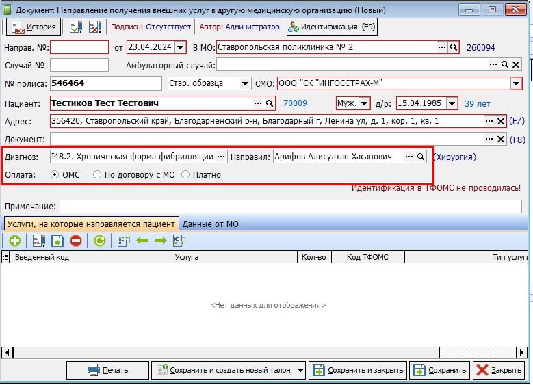The width and height of the screenshot is (533, 385).
Task: Click horizontal scrollbar left arrow
Action: pyautogui.click(x=7, y=352)
